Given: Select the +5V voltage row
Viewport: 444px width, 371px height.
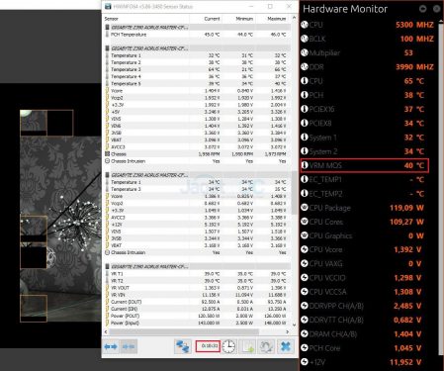Looking at the screenshot, I should click(x=197, y=112).
